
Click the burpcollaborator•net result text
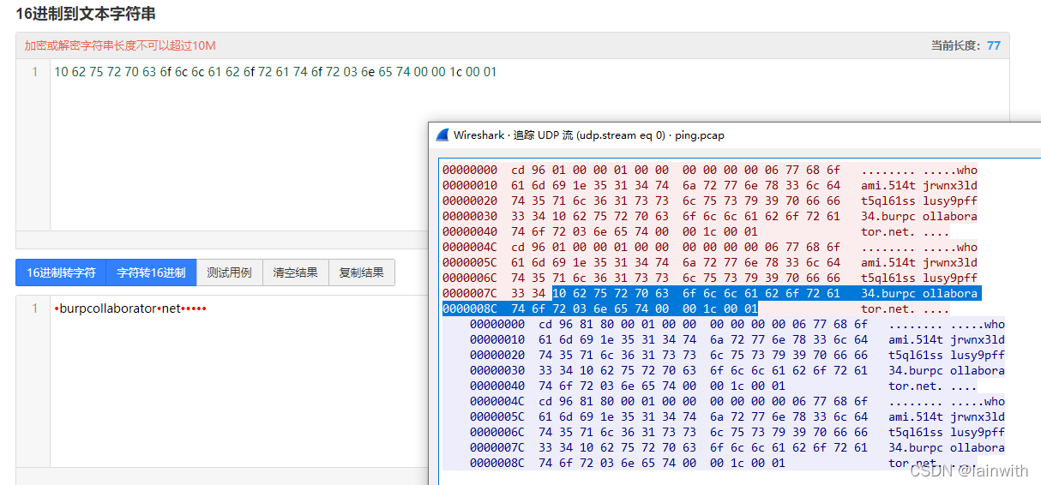130,308
